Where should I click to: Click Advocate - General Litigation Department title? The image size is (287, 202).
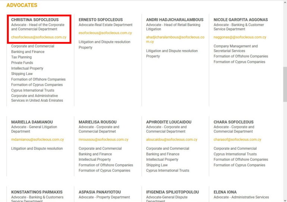34,129
